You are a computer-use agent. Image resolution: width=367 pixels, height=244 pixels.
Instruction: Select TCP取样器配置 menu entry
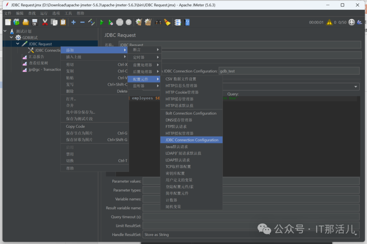point(191,166)
